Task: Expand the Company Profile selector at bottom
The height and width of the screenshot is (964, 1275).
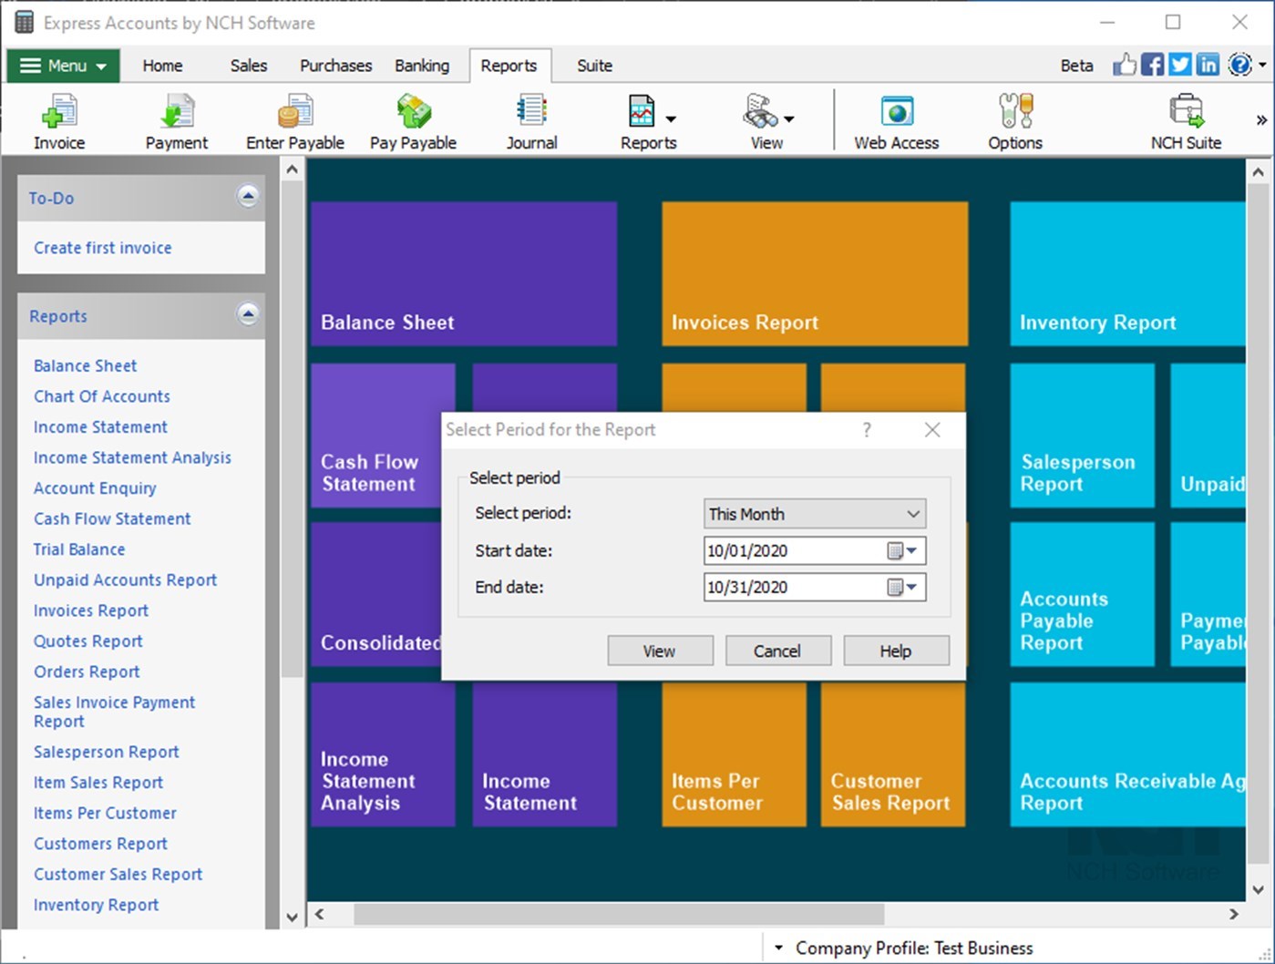Action: click(777, 948)
